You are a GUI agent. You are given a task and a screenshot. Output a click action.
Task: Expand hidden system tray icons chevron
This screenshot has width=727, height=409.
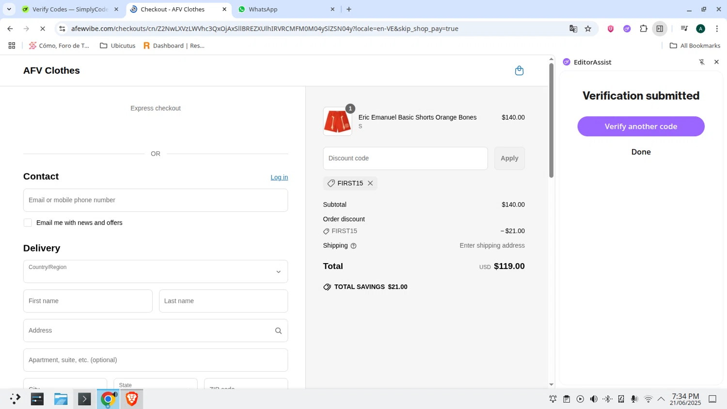pos(661,399)
